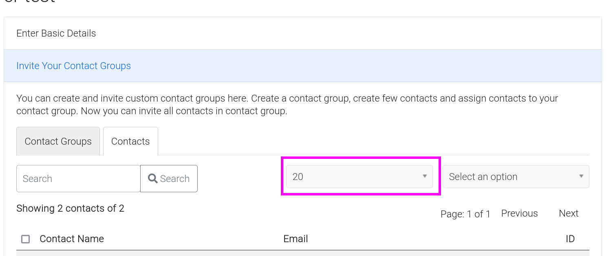Viewport: 611px width, 256px height.
Task: Open the 'Select an option' dropdown
Action: [x=516, y=177]
